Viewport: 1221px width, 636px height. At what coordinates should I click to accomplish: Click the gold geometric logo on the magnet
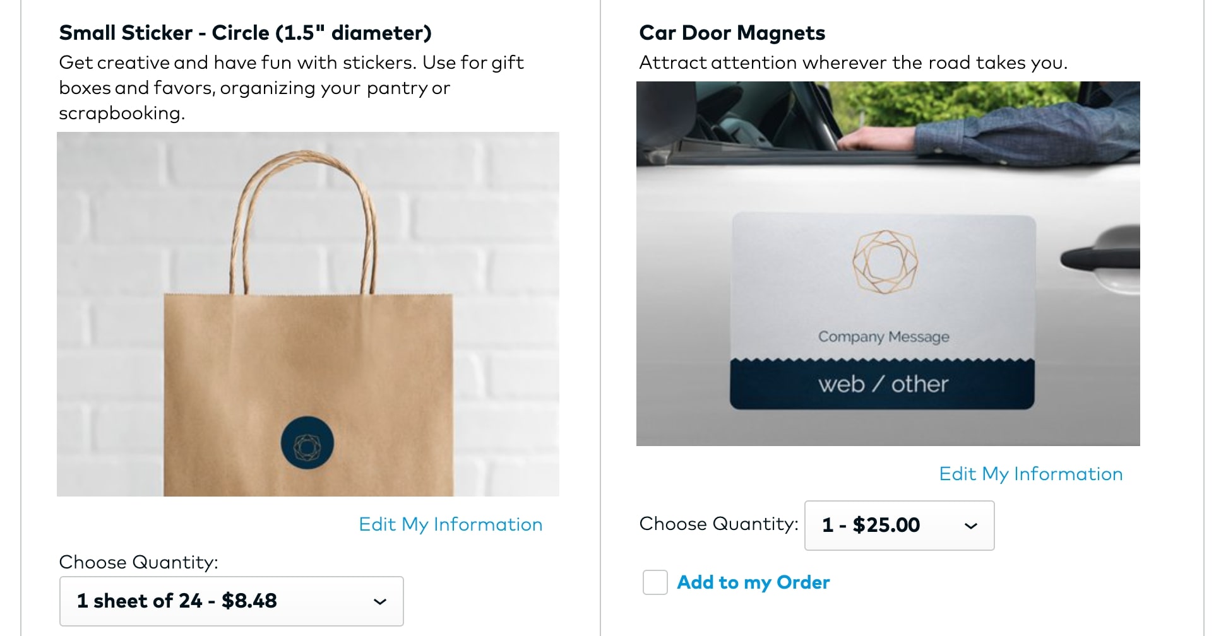coord(884,262)
